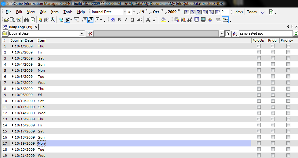Click the collapse hierarchy filter icon
Image resolution: width=298 pixels, height=158 pixels.
pos(76,20)
